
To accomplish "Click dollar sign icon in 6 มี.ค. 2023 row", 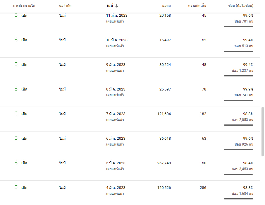I will 16,138.
